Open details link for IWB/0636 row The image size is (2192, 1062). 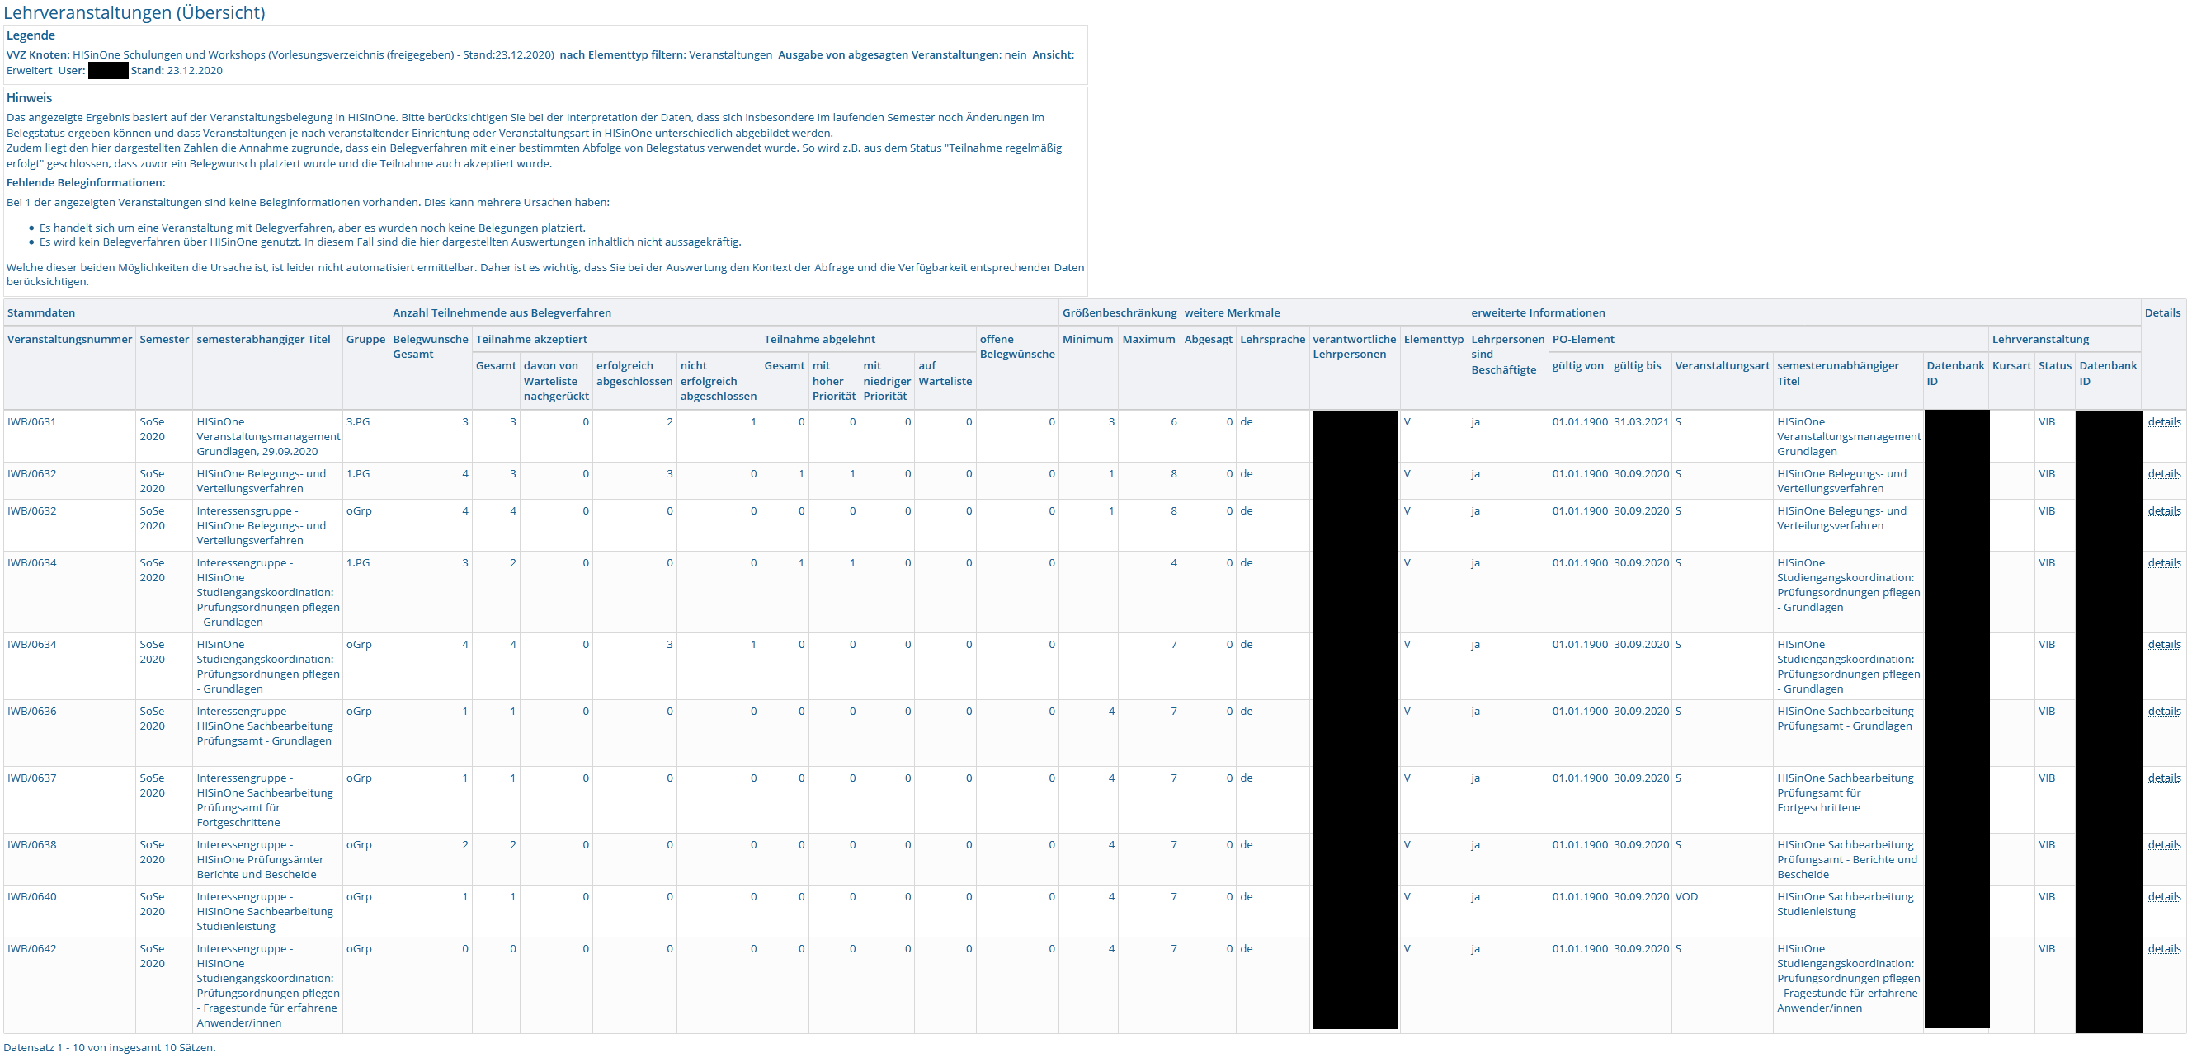(2163, 712)
